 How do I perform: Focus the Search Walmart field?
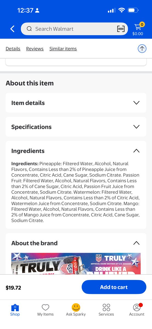pyautogui.click(x=74, y=29)
